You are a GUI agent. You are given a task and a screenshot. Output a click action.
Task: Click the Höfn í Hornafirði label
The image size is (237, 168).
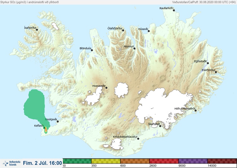click(x=185, y=109)
